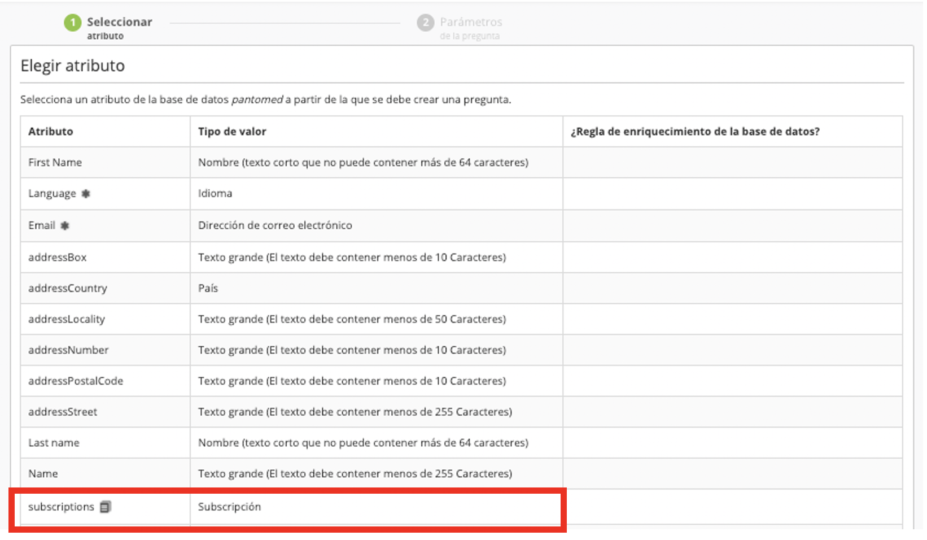Select the Name attribute row

pyautogui.click(x=461, y=474)
